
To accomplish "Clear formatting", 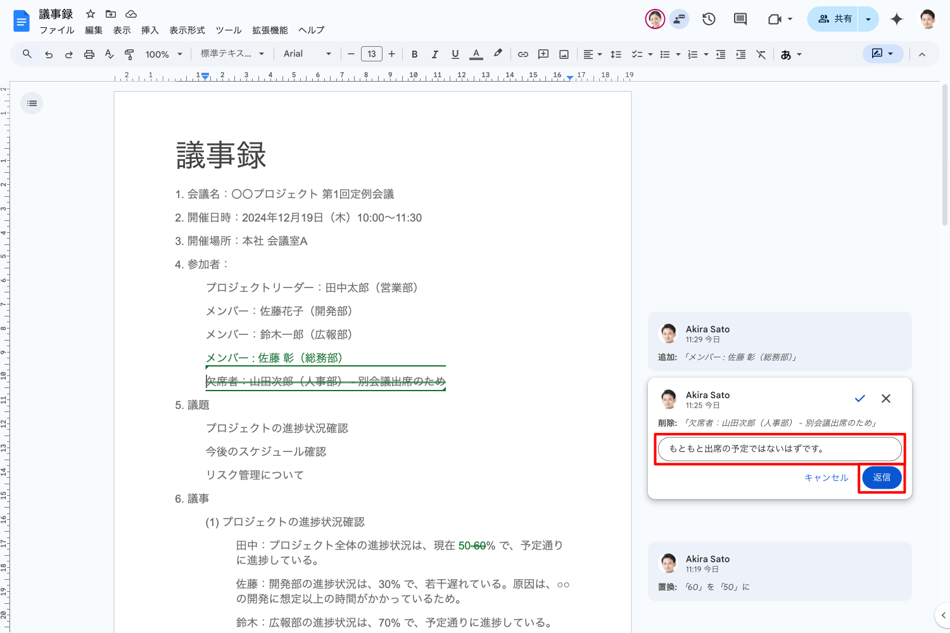I will coord(761,54).
